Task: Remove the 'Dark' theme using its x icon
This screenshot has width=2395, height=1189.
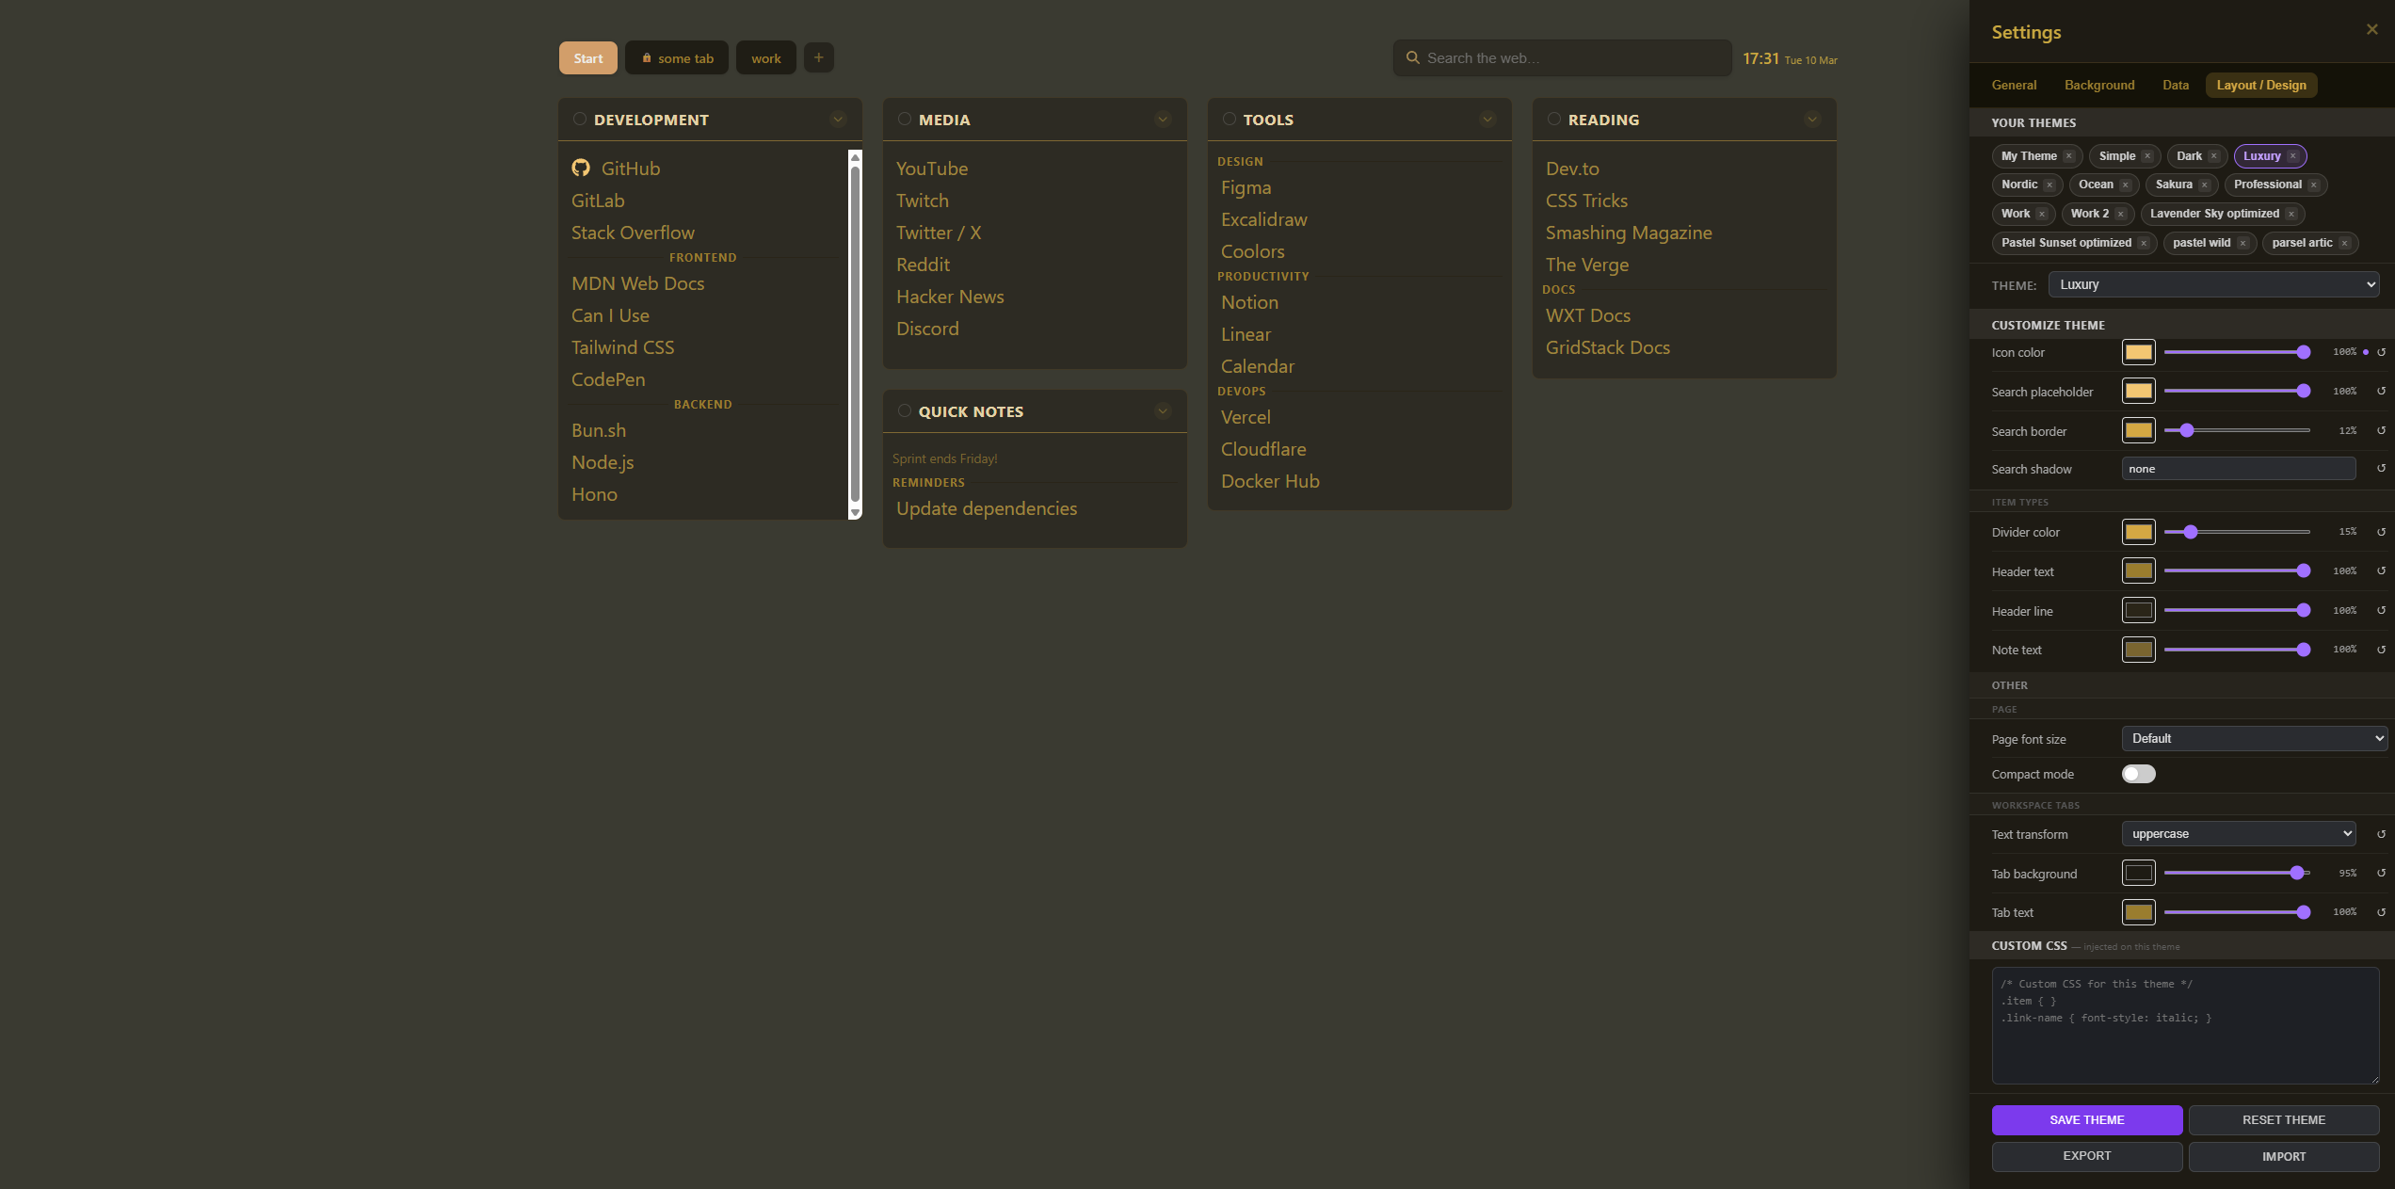Action: pos(2214,155)
